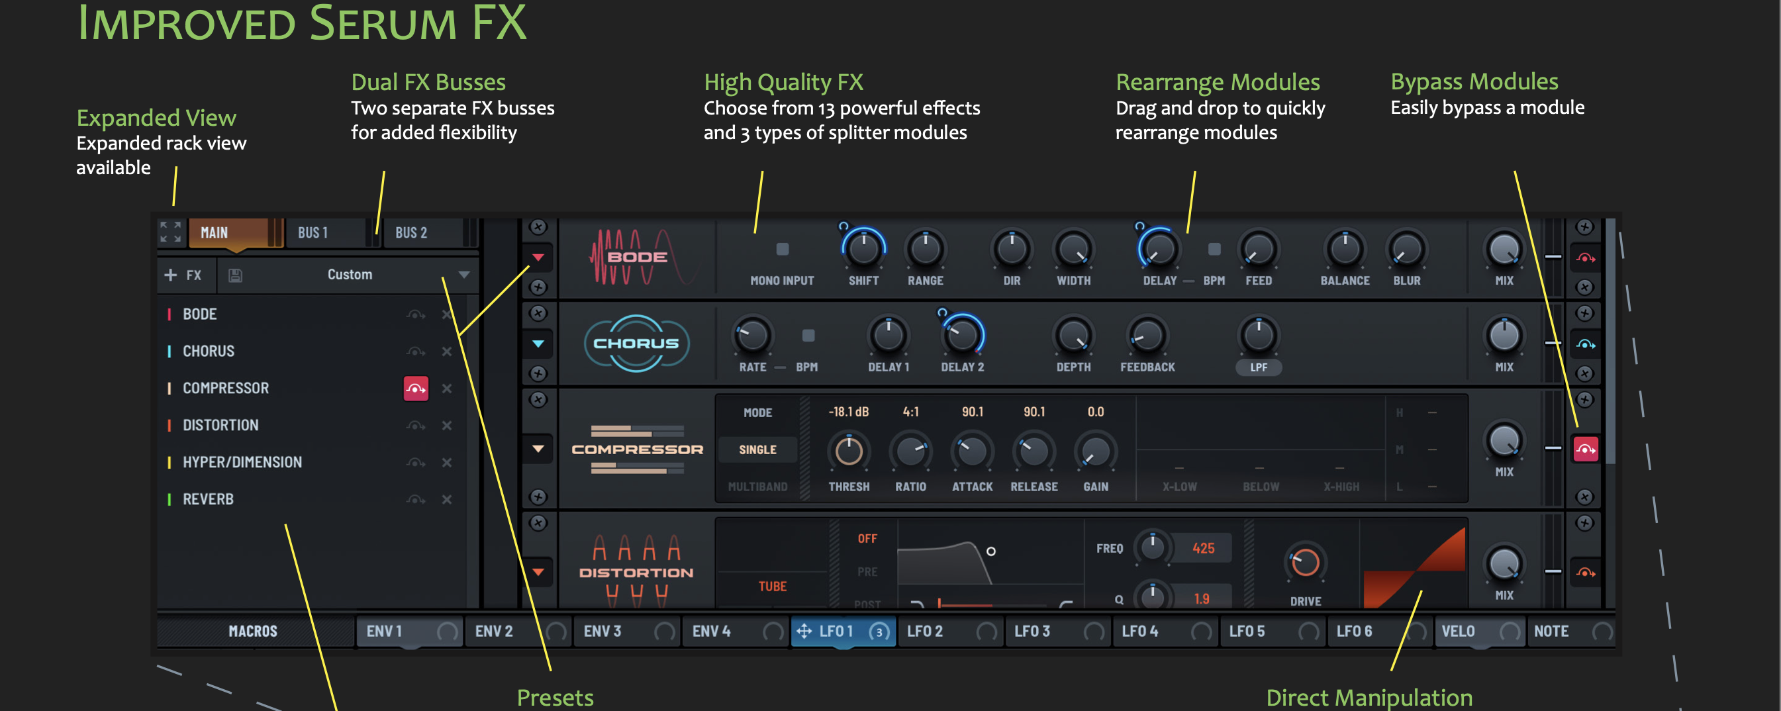Click the Bode MIX knob
The height and width of the screenshot is (711, 1781).
point(1504,250)
